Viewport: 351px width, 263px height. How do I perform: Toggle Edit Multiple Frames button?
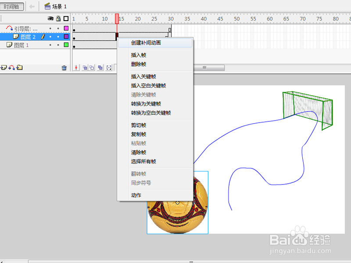coord(100,68)
